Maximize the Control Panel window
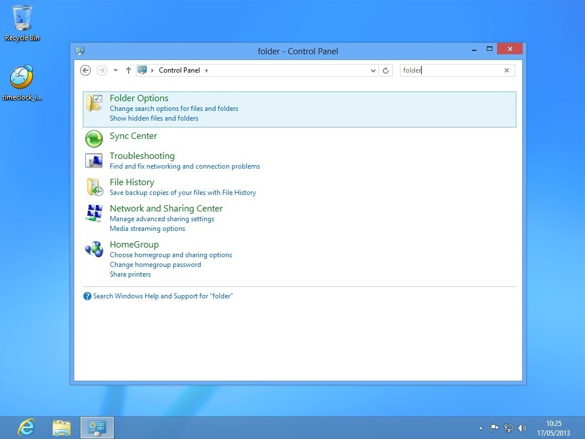This screenshot has height=439, width=585. click(x=490, y=49)
